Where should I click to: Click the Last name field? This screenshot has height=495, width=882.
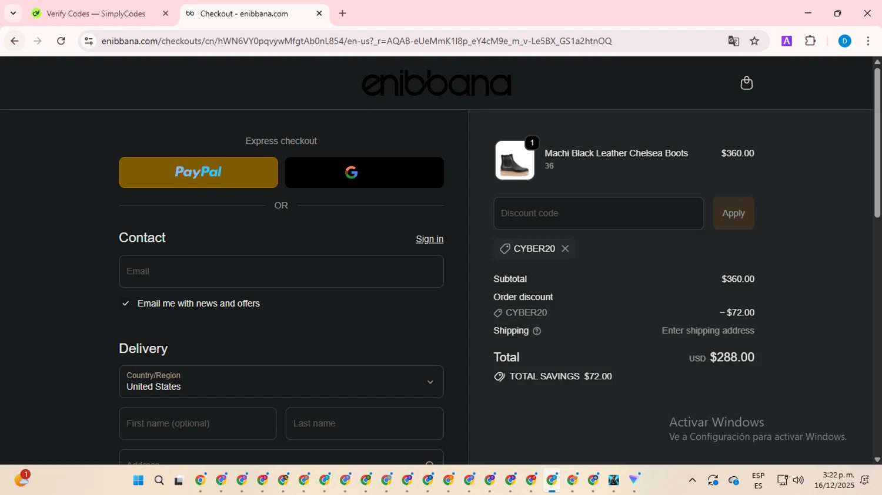pyautogui.click(x=365, y=423)
